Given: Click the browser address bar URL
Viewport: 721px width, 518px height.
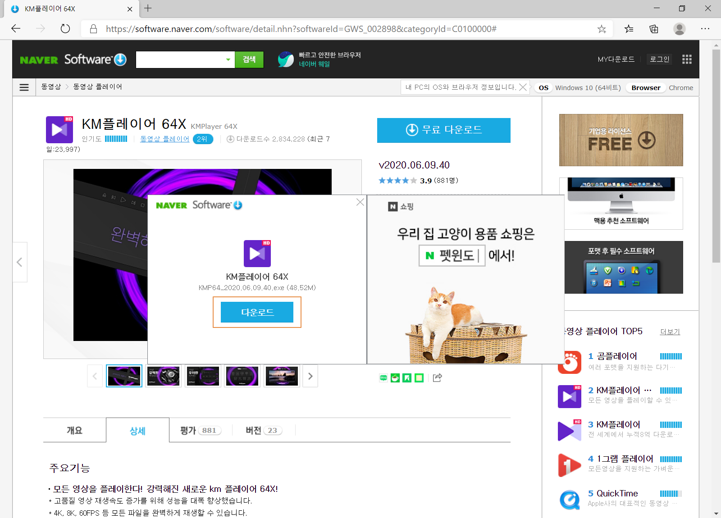Looking at the screenshot, I should click(301, 29).
